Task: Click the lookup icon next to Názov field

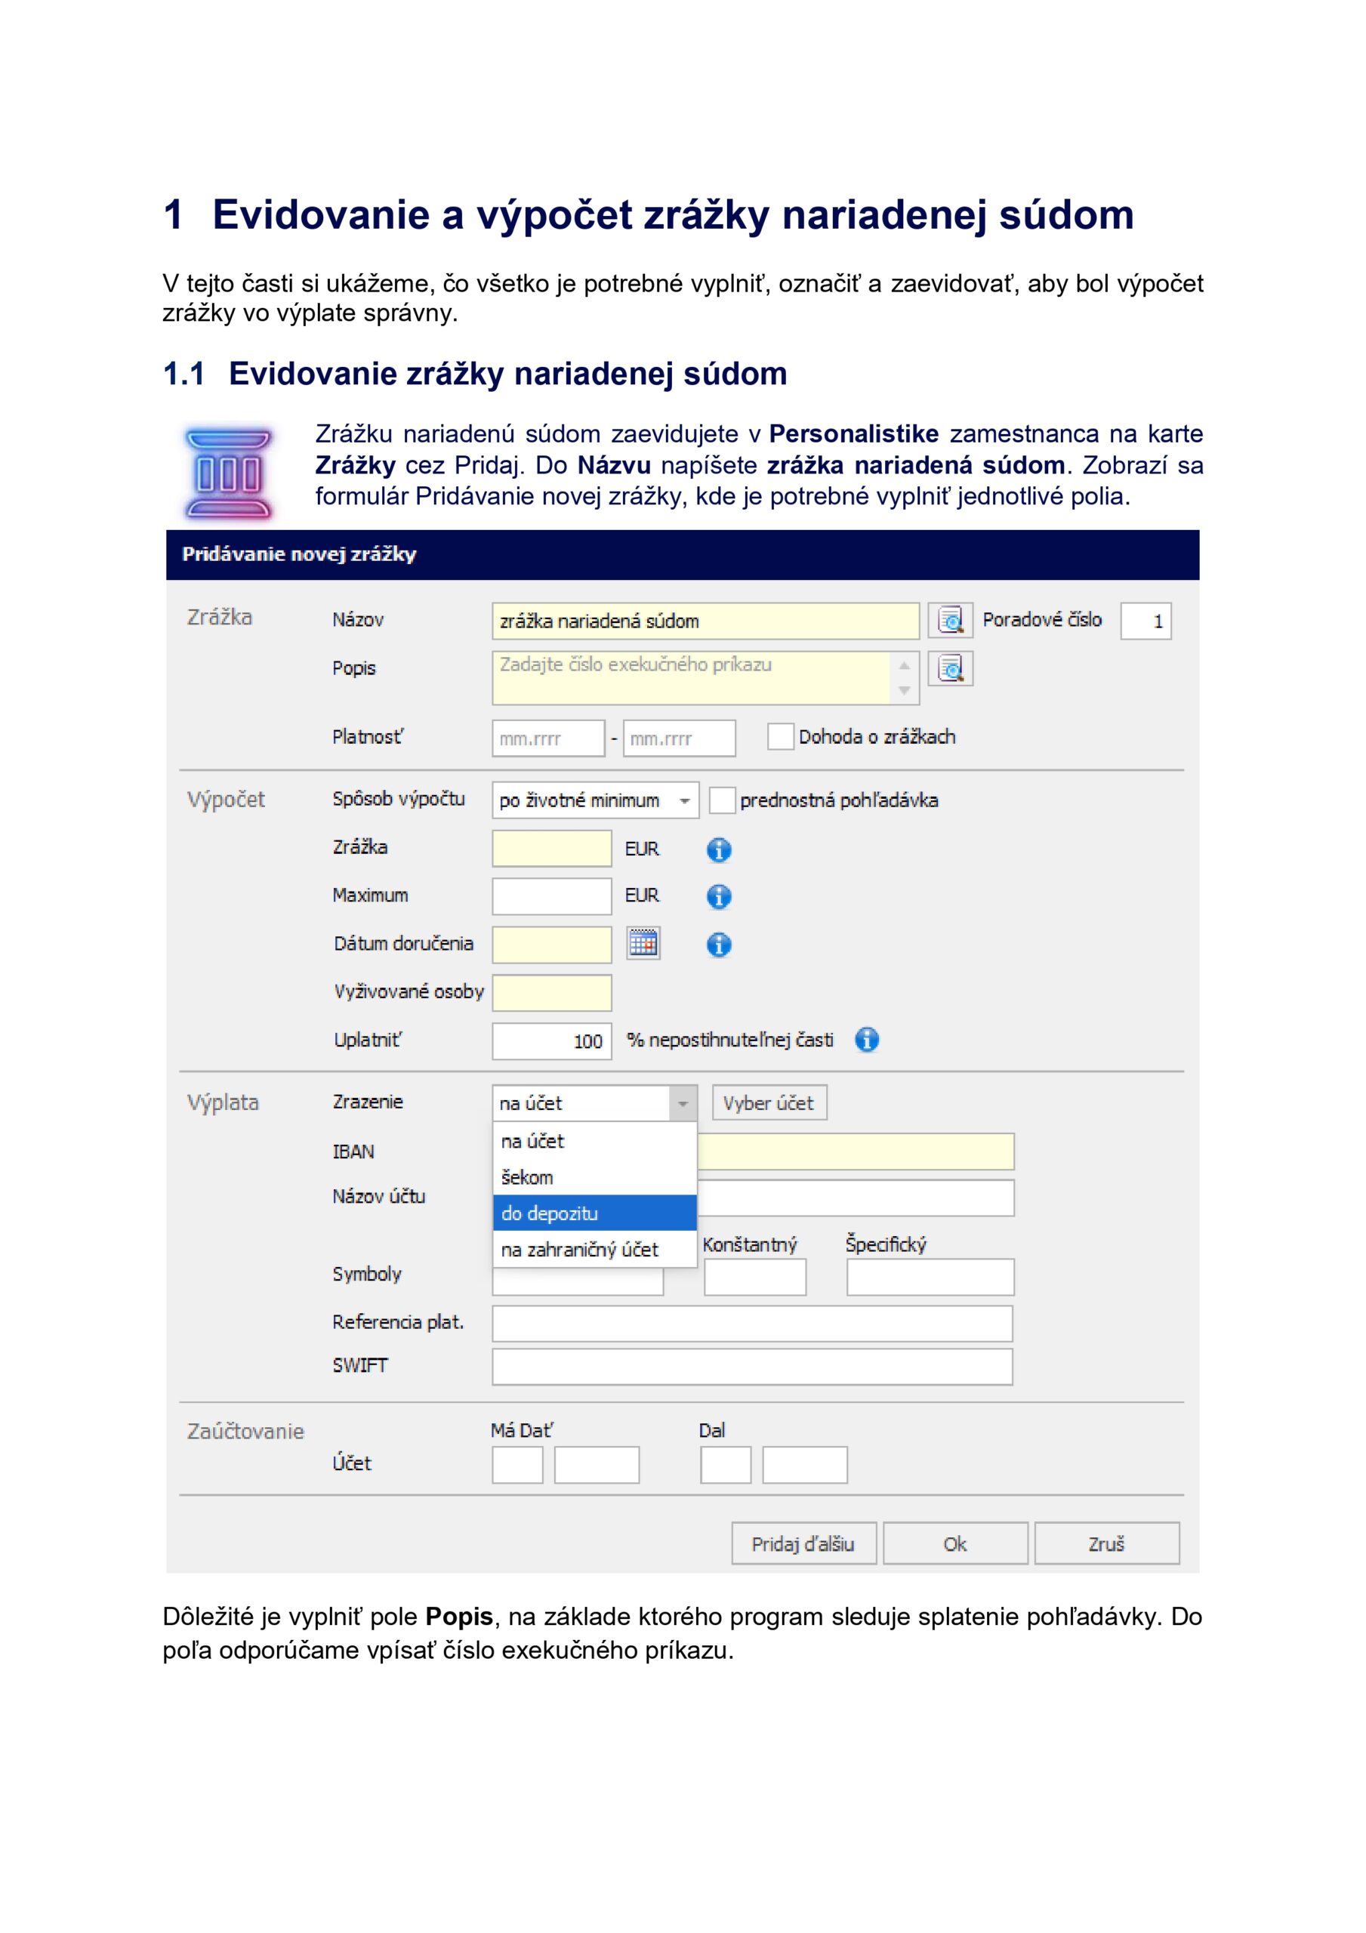Action: pos(949,621)
